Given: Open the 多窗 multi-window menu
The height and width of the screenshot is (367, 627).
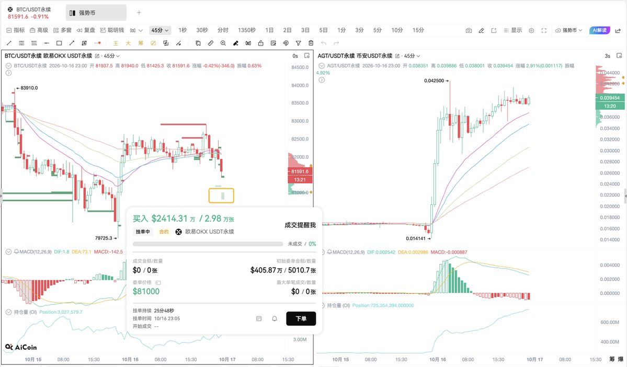Looking at the screenshot, I should coord(62,30).
